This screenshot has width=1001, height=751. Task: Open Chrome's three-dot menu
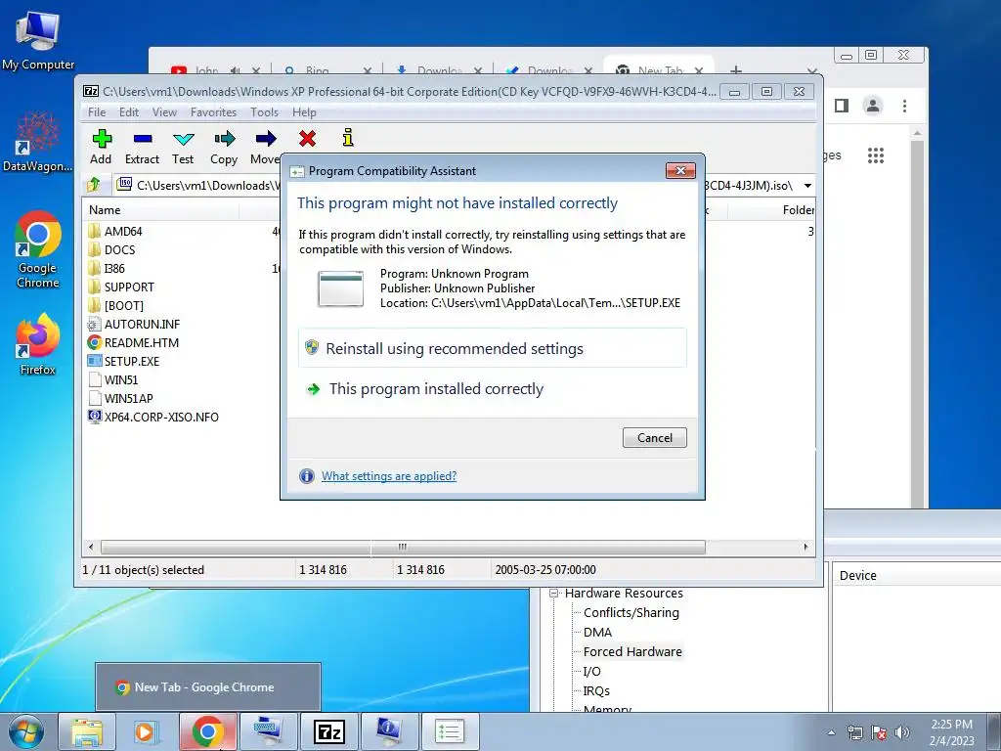(904, 106)
